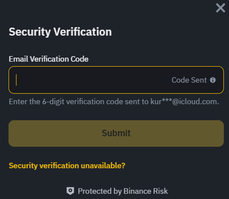Click the dimmed yellow Submit button
Screen dimensions: 229x199
pyautogui.click(x=116, y=133)
